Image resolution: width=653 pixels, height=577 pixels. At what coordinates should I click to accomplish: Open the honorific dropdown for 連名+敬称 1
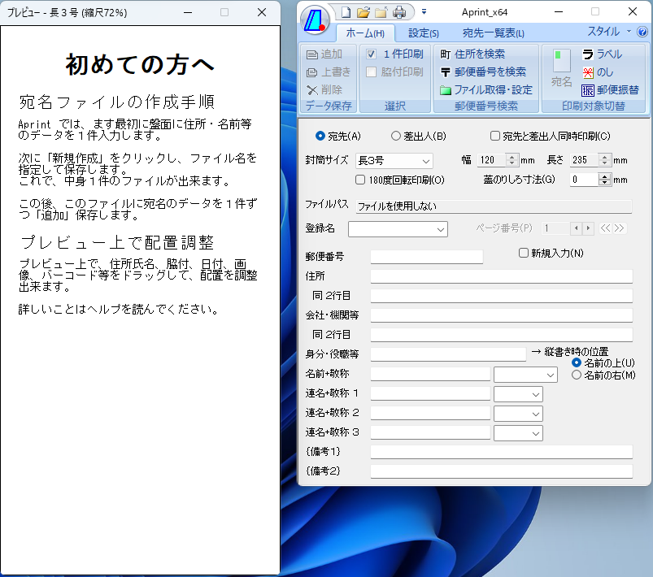pyautogui.click(x=518, y=394)
